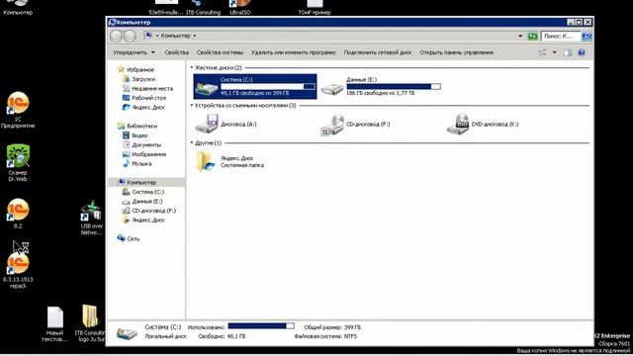This screenshot has width=633, height=356.
Task: Click the search magnifier icon
Action: [x=587, y=37]
